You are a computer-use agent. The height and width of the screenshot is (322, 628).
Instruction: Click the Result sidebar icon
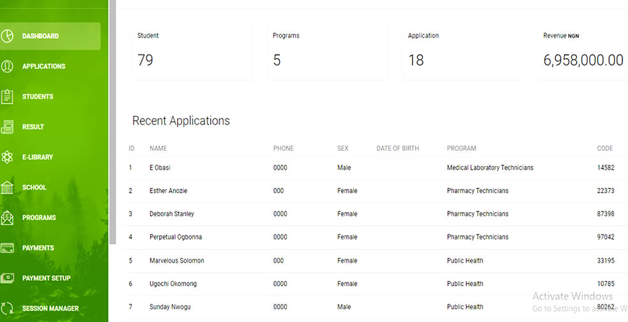tap(7, 127)
